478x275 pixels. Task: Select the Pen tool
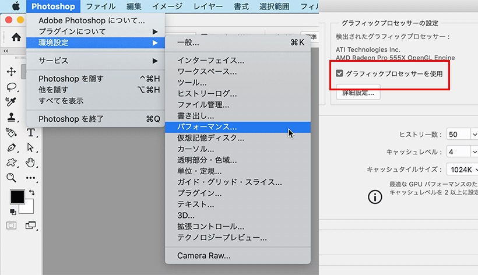(11, 147)
